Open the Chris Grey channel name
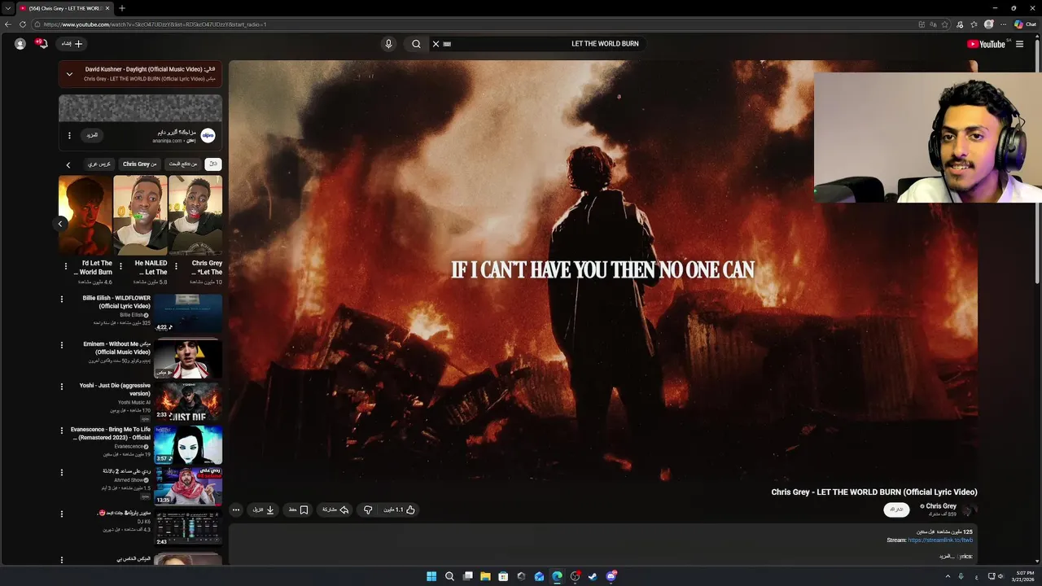 click(941, 506)
